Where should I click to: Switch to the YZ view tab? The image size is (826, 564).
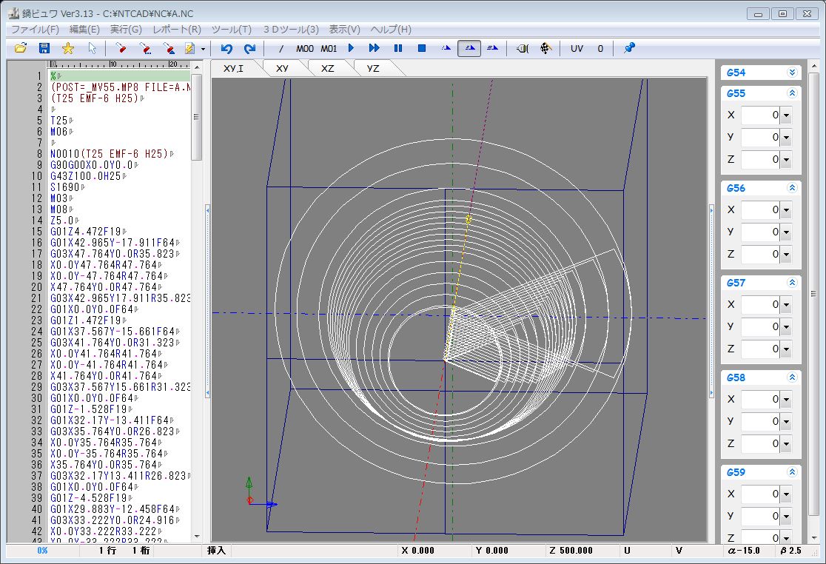pyautogui.click(x=373, y=68)
